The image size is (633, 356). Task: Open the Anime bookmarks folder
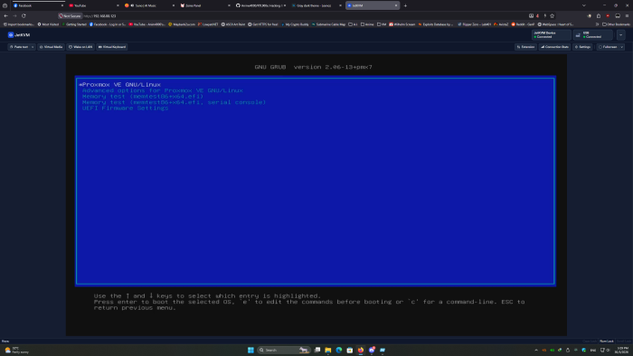coord(367,24)
